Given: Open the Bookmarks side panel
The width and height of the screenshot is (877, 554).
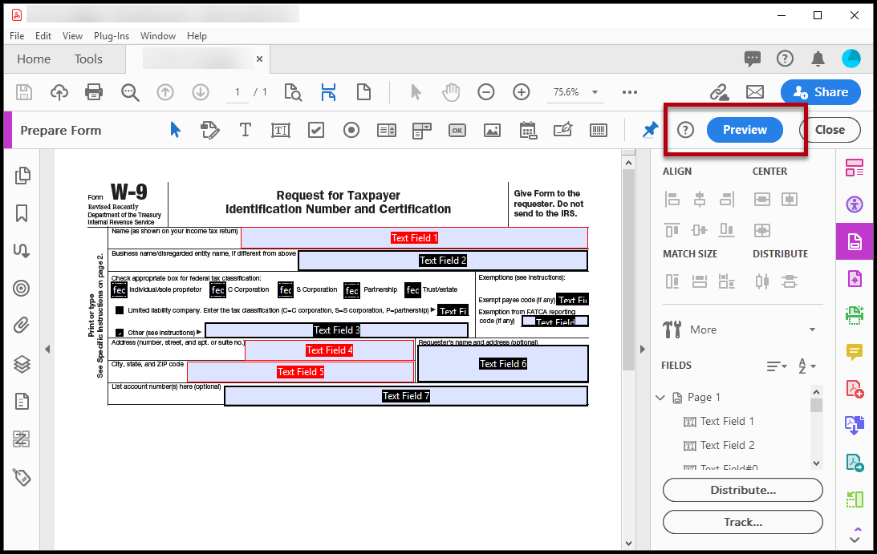Looking at the screenshot, I should pyautogui.click(x=22, y=213).
